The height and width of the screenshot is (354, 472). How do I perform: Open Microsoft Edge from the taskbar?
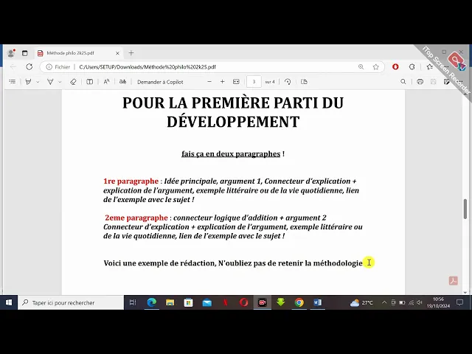click(151, 302)
